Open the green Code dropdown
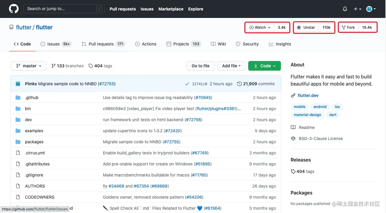386x213 pixels. coord(264,66)
